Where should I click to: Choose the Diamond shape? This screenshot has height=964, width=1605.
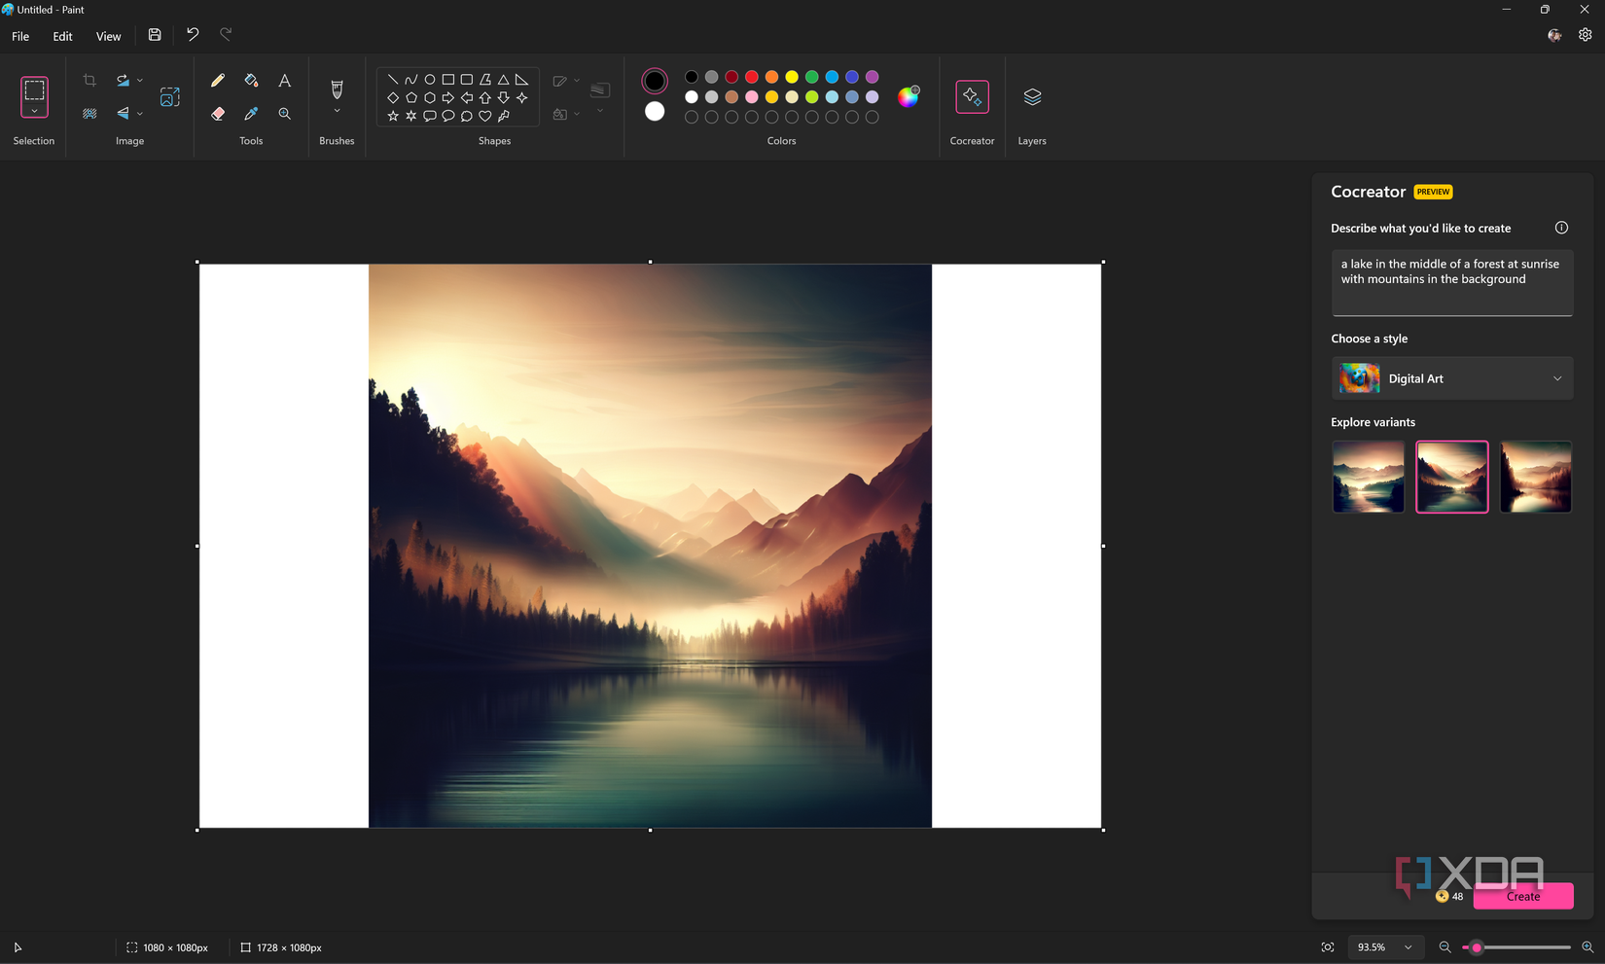click(393, 97)
